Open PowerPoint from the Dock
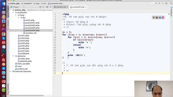173x97 pixels. pos(4,81)
